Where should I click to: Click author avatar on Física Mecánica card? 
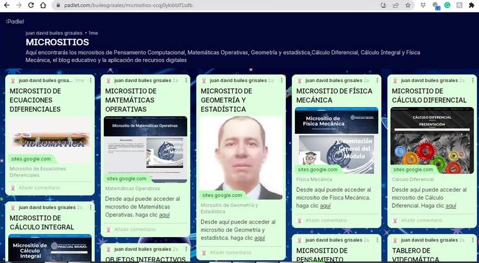tap(299, 81)
